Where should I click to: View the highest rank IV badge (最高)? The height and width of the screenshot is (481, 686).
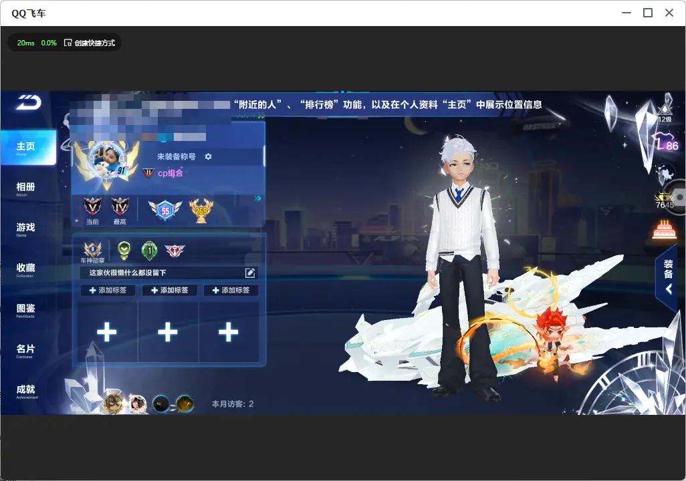click(120, 207)
